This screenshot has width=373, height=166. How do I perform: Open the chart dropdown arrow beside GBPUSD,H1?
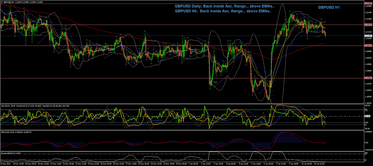(2, 2)
